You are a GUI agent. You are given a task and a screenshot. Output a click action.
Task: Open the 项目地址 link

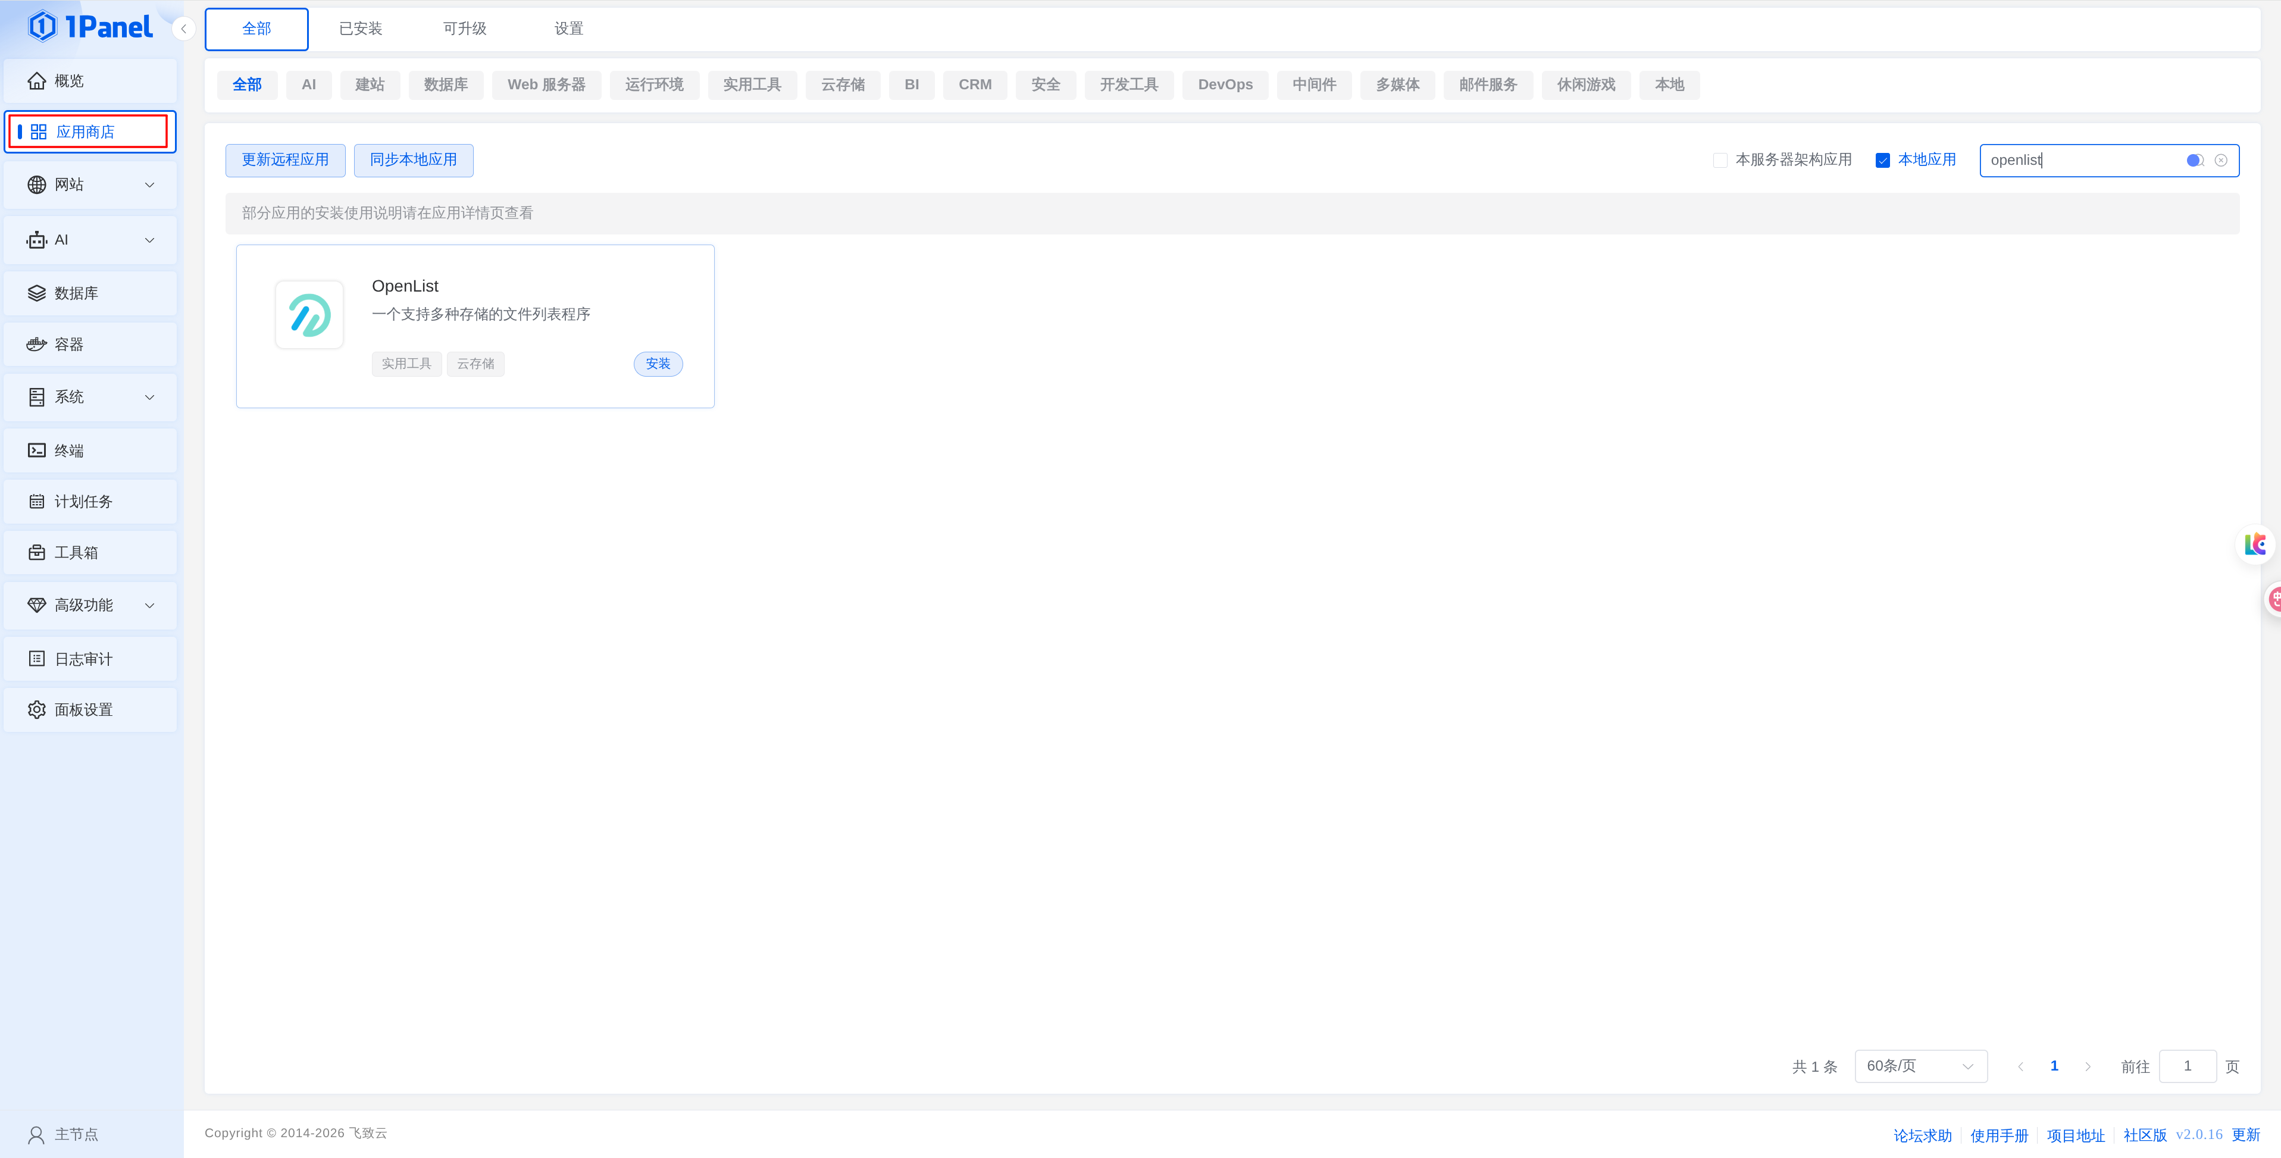(2076, 1136)
